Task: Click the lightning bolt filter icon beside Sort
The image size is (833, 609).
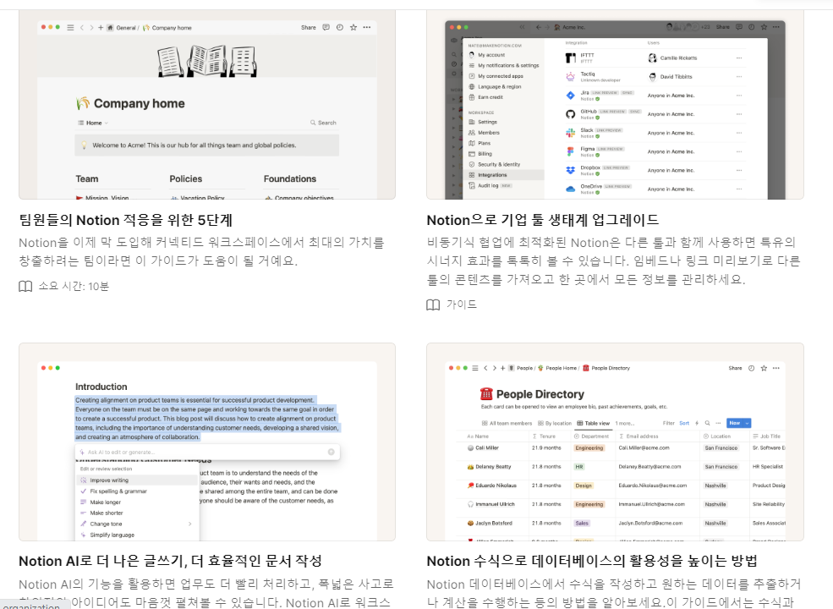Action: [697, 422]
